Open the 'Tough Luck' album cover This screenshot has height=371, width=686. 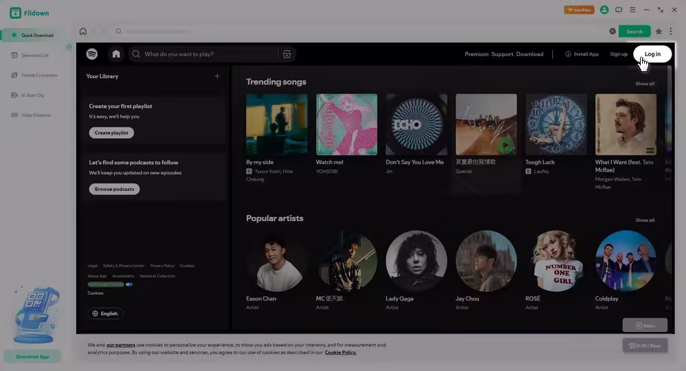pos(556,125)
